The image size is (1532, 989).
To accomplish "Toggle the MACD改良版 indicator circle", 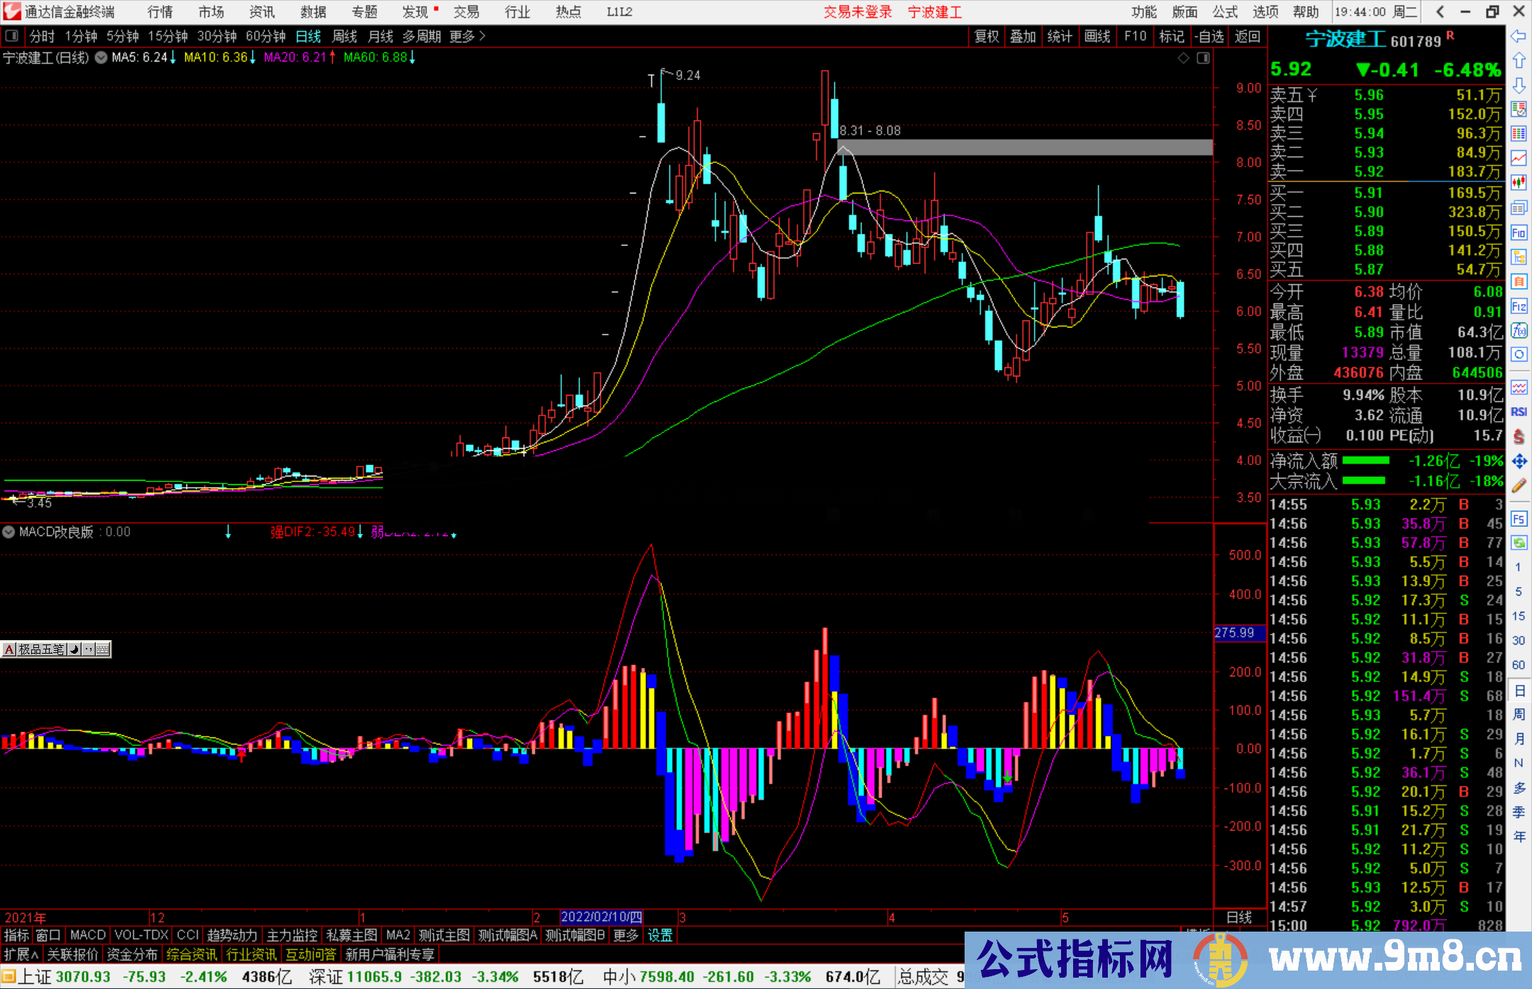I will tap(9, 532).
